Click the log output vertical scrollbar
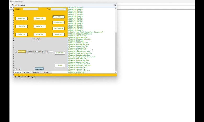 (x=116, y=52)
